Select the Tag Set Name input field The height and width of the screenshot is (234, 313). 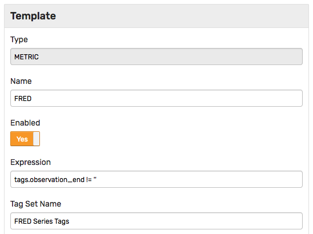point(156,221)
